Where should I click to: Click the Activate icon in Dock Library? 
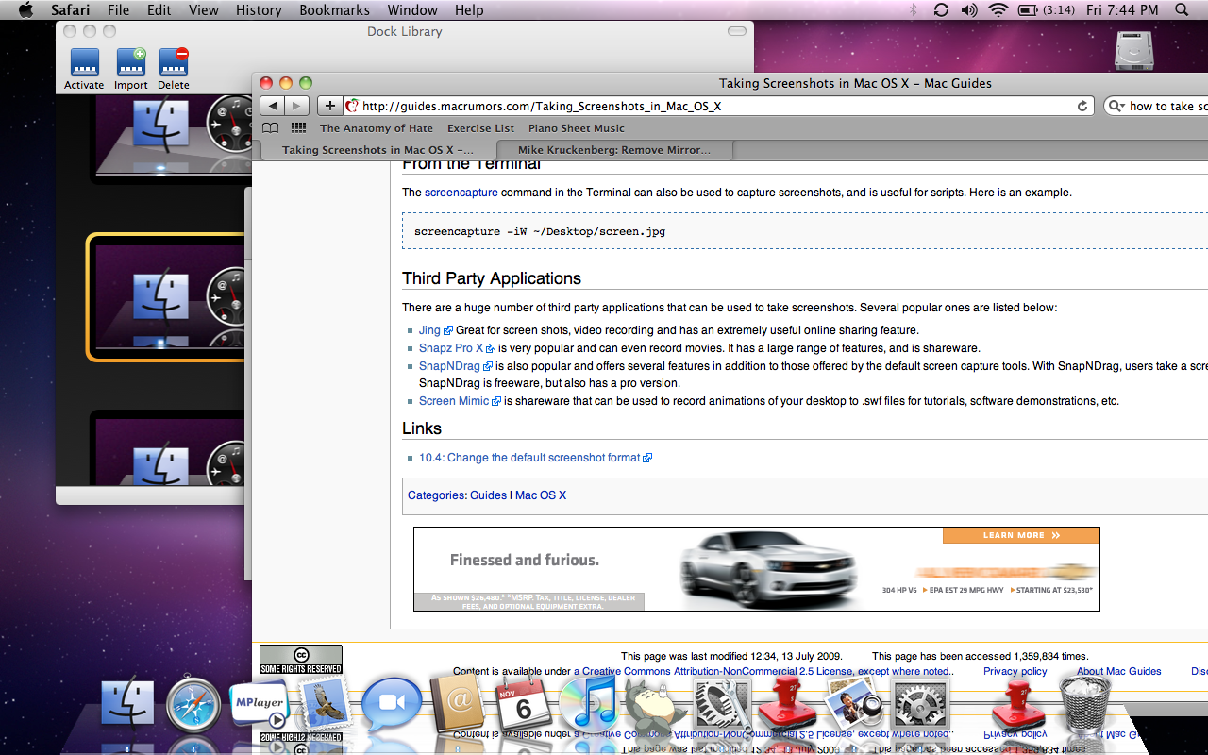[84, 62]
